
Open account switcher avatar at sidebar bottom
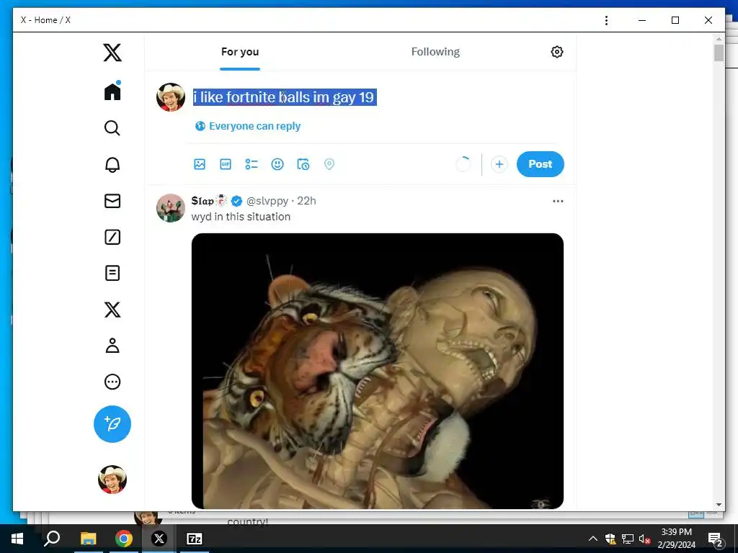click(112, 479)
